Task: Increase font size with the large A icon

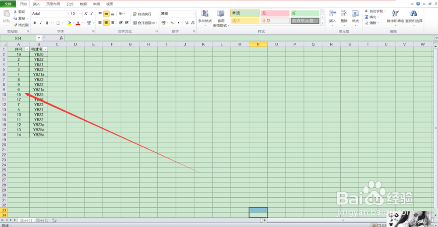Action: point(86,14)
